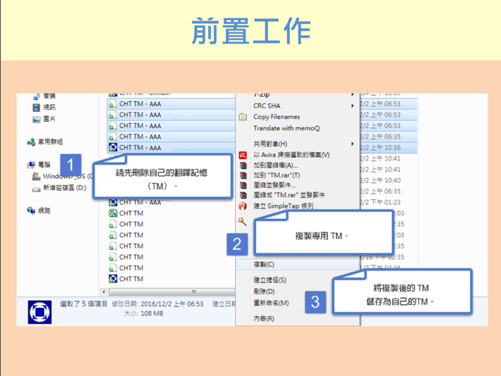Viewport: 501px width, 376px height.
Task: Click the horizontal scrollbar left arrow
Action: coord(103,292)
